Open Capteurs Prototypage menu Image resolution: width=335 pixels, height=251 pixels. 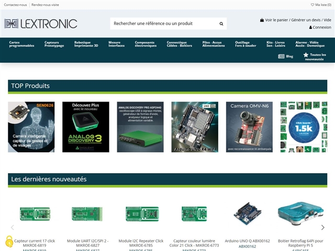54,44
